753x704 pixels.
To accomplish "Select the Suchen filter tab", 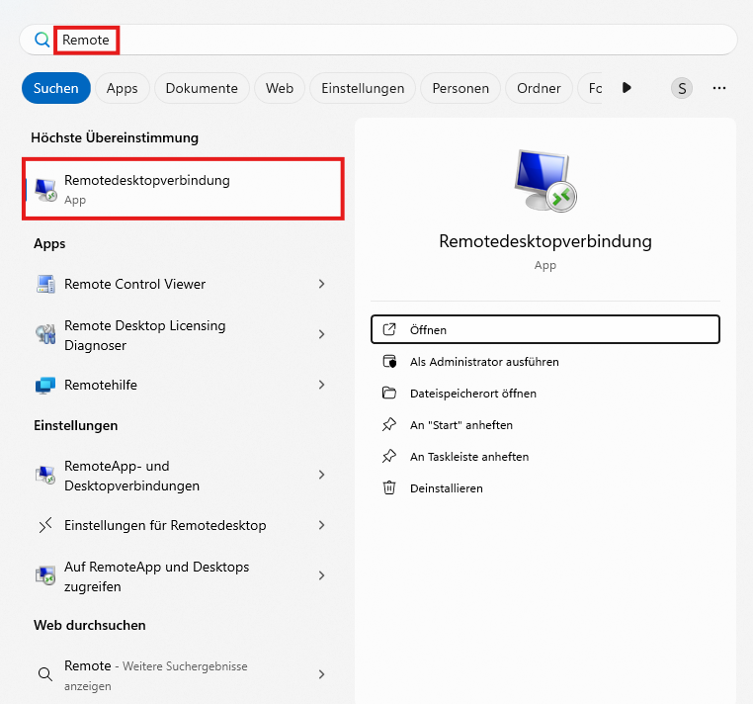I will point(56,88).
